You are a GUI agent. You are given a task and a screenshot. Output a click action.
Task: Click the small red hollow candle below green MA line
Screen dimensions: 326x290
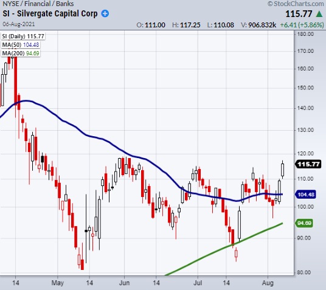(x=236, y=254)
